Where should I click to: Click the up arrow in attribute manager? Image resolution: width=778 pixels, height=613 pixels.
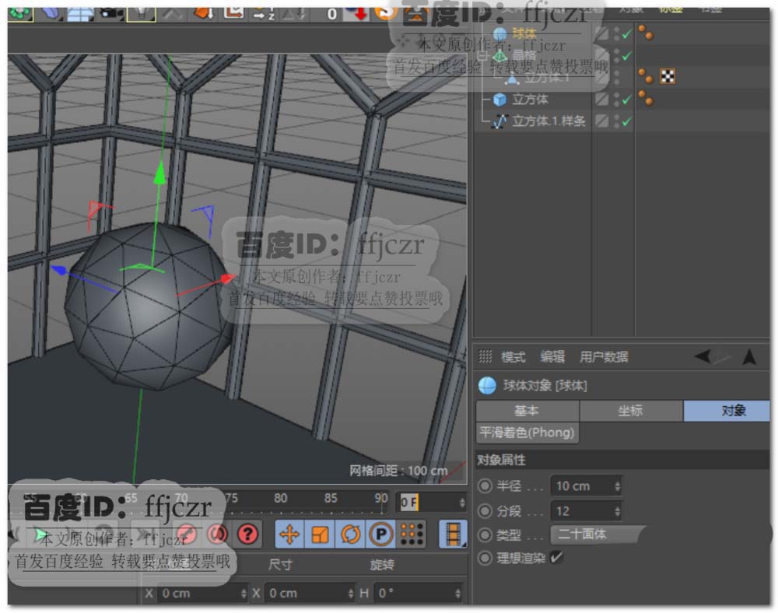750,356
